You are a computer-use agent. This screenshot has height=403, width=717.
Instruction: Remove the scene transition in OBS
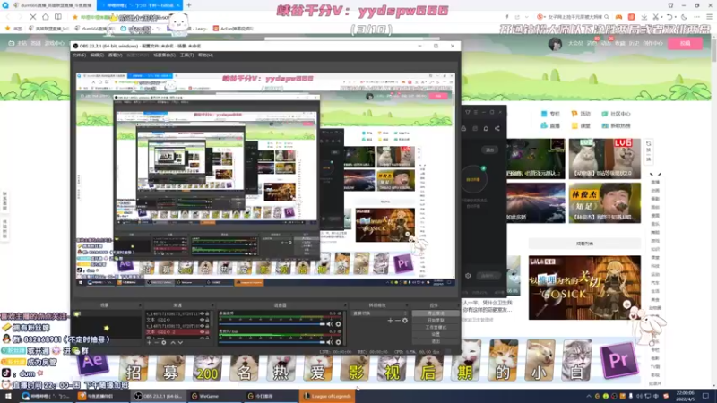tap(397, 321)
